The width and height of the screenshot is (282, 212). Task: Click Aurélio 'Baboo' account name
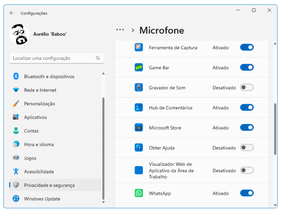tap(50, 34)
